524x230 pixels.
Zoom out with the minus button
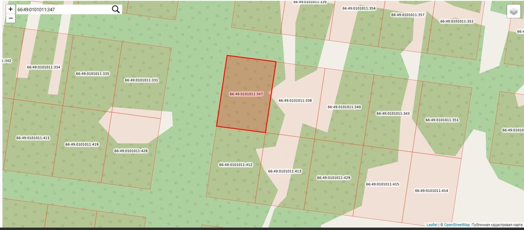[x=10, y=18]
